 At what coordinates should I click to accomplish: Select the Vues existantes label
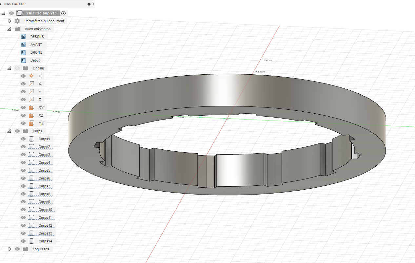pos(37,29)
